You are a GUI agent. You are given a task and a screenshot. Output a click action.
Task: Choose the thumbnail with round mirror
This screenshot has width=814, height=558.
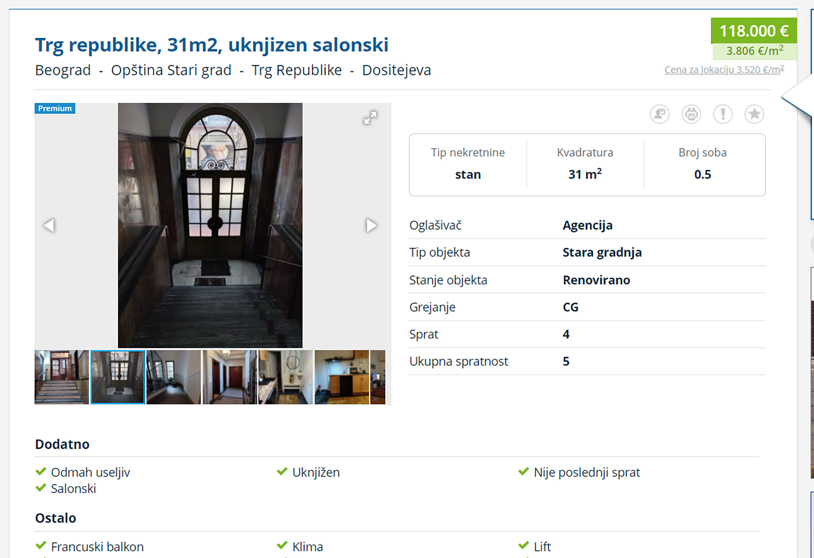(x=285, y=377)
